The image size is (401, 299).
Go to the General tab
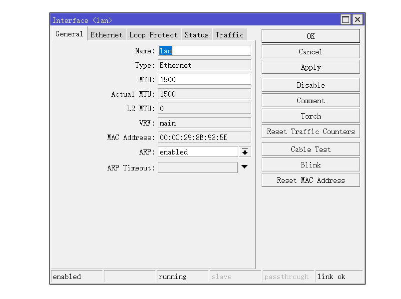click(x=69, y=34)
